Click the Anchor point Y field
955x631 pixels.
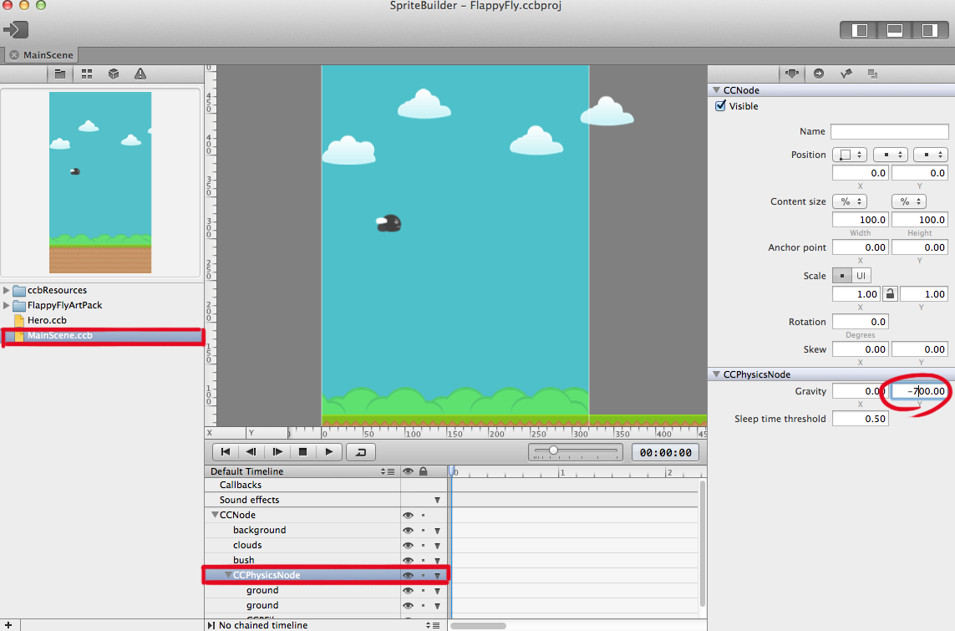pyautogui.click(x=920, y=247)
